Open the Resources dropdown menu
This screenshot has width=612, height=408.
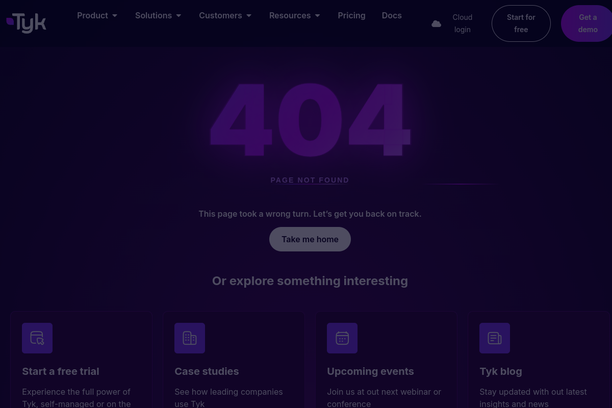coord(295,15)
